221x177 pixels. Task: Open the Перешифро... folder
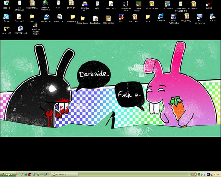83,20
